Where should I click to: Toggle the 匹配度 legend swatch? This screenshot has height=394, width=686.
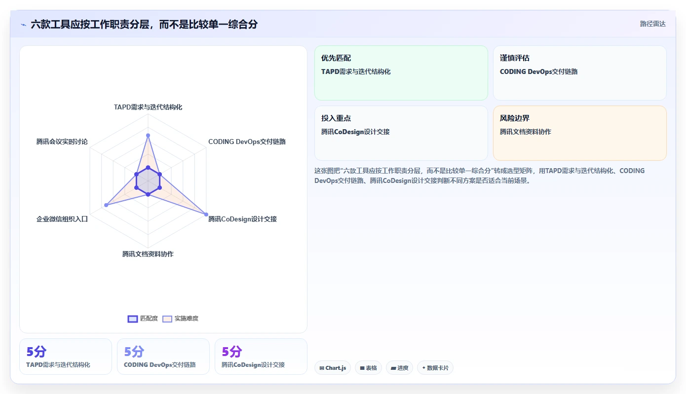(x=133, y=319)
